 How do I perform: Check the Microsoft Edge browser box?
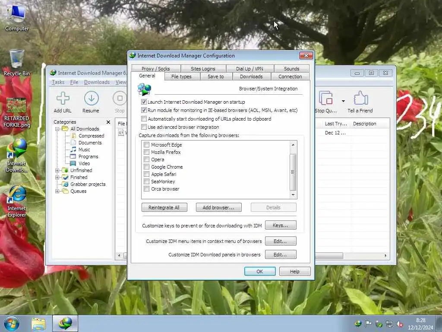147,145
